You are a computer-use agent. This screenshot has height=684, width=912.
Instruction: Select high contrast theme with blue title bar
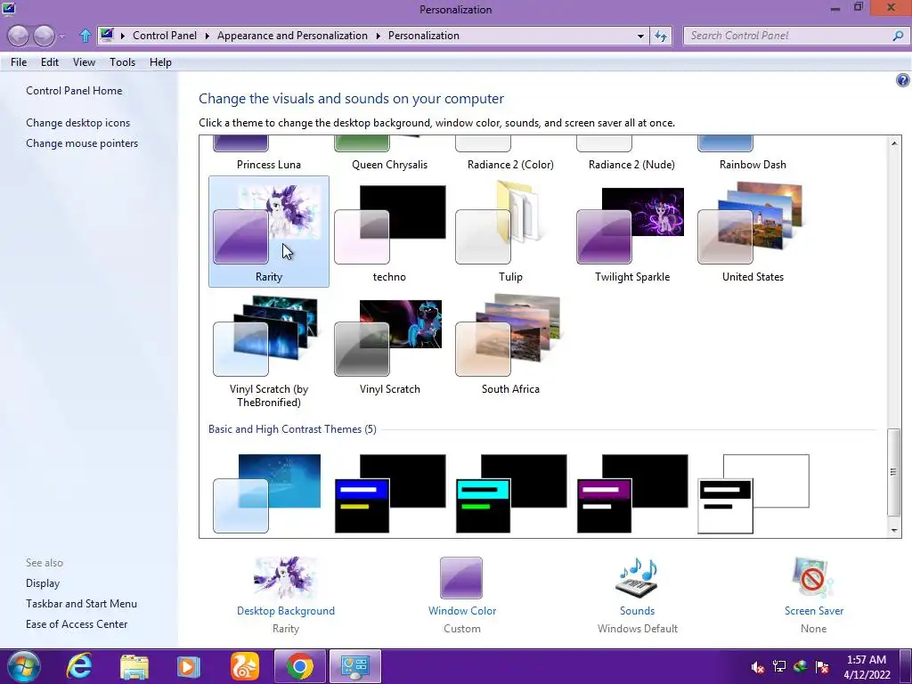click(390, 493)
